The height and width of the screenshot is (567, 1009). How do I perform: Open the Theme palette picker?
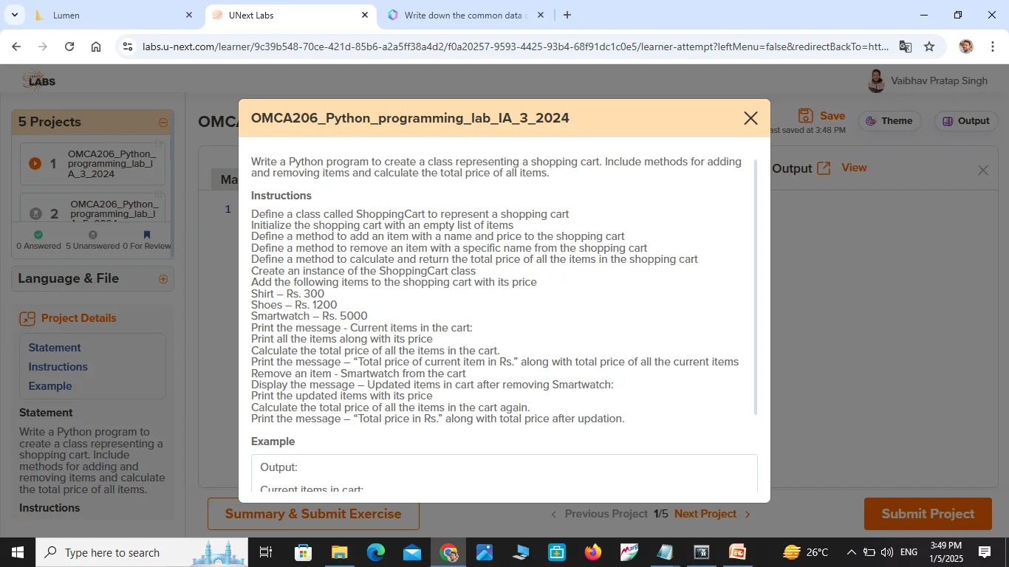889,120
